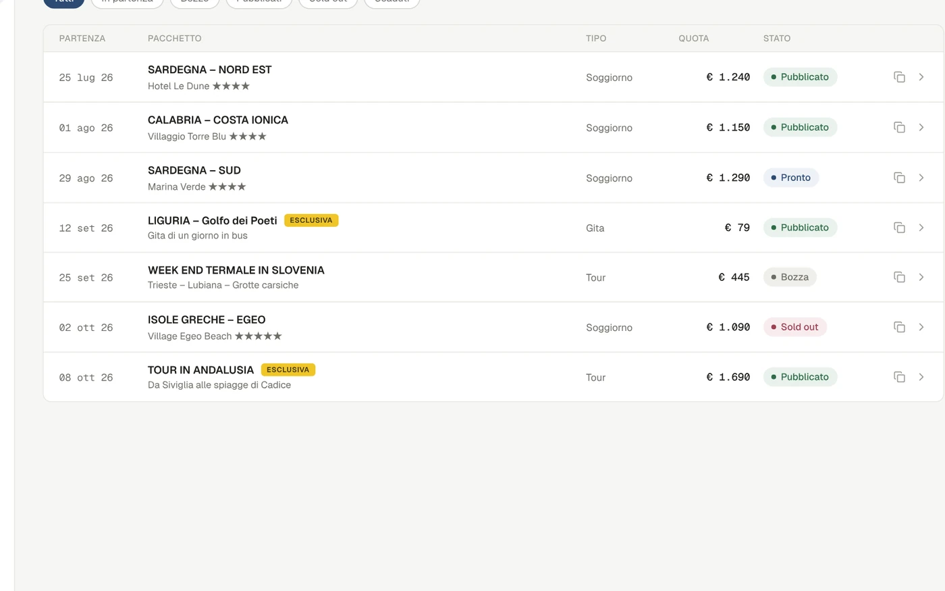Click the QUOTA column header

(x=694, y=38)
